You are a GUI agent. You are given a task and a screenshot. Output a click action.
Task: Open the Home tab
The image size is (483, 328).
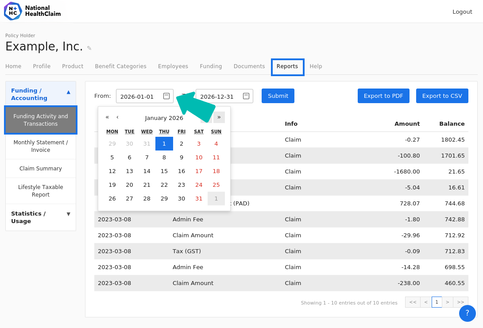click(13, 66)
